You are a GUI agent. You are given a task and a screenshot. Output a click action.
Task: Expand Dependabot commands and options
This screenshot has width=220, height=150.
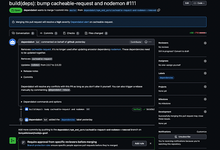[41, 102]
